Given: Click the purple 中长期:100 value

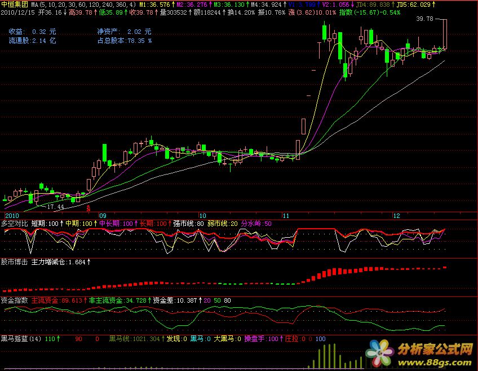Looking at the screenshot, I should (118, 224).
